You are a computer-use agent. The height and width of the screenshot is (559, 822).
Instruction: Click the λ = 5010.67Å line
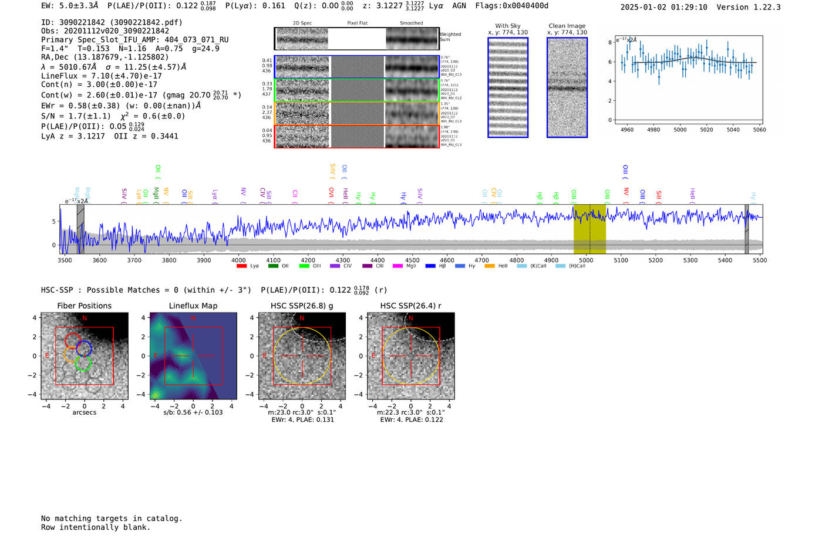(114, 67)
